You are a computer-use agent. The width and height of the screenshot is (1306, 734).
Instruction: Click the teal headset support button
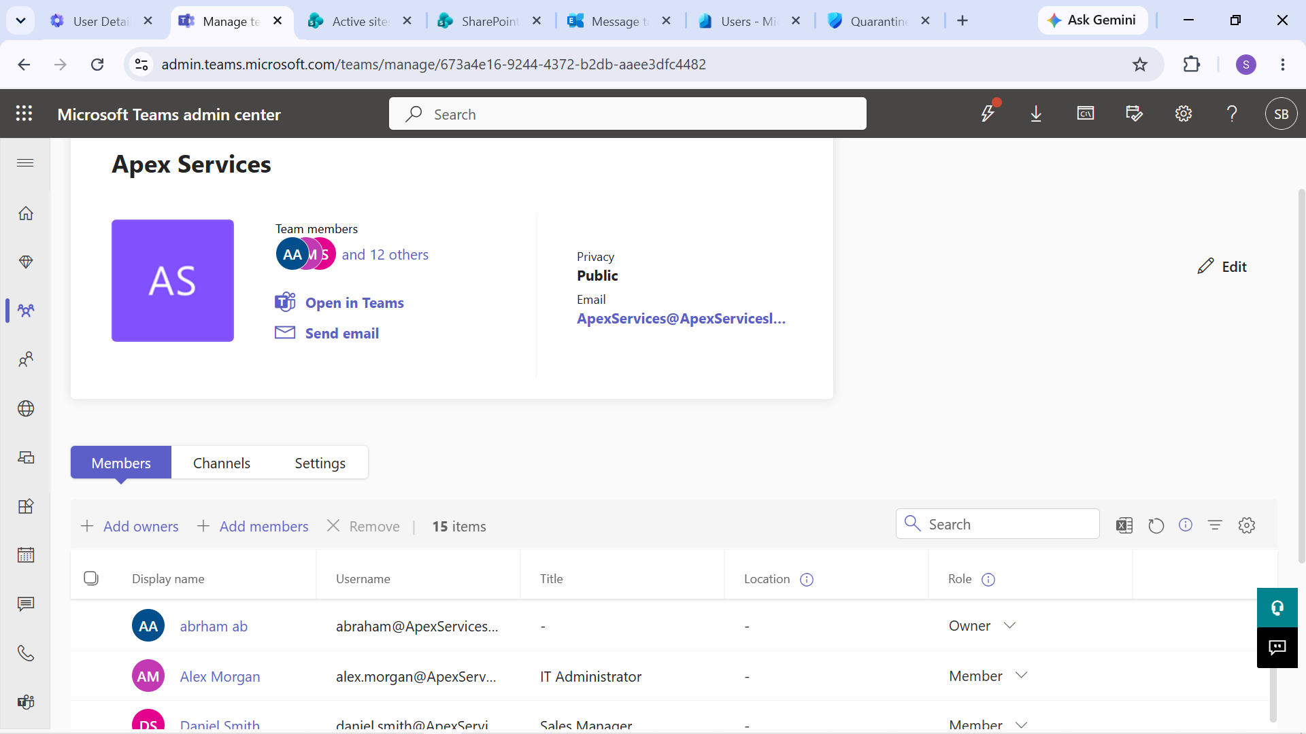click(1277, 608)
